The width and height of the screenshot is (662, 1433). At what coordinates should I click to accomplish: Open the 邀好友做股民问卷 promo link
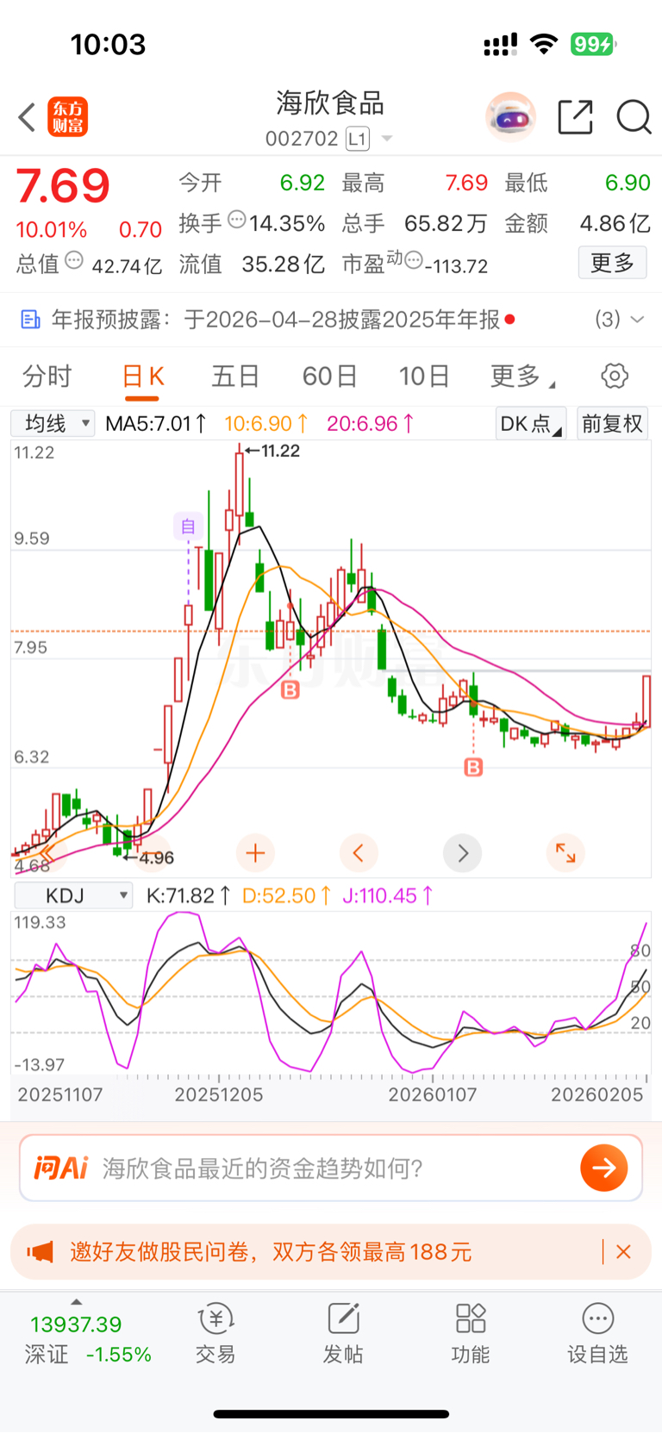point(271,1251)
